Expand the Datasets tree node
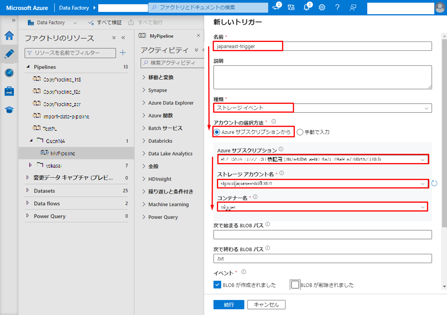This screenshot has height=315, width=447. pos(28,191)
